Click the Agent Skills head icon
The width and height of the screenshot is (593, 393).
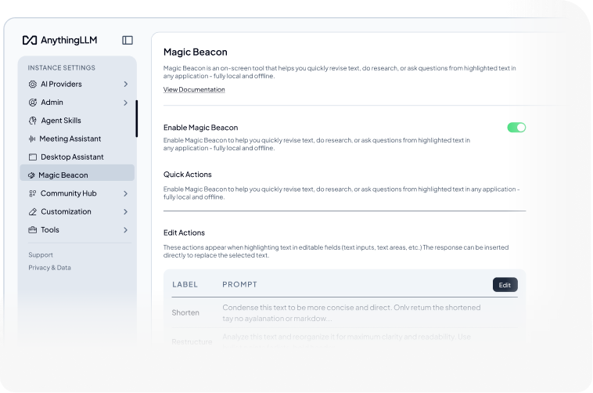point(33,121)
